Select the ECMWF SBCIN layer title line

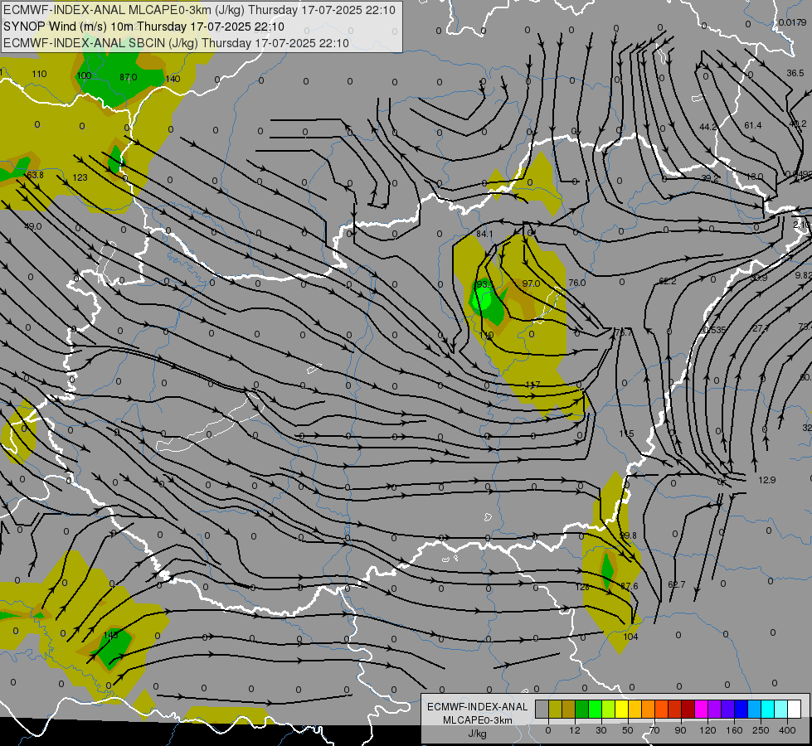point(176,43)
